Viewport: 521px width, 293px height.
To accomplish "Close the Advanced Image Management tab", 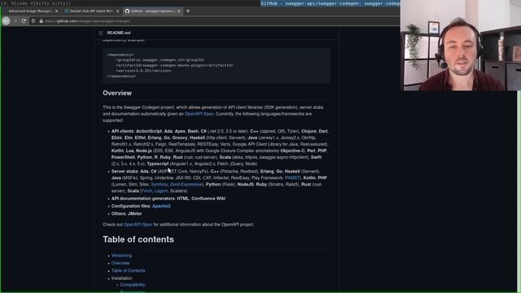I will point(56,11).
